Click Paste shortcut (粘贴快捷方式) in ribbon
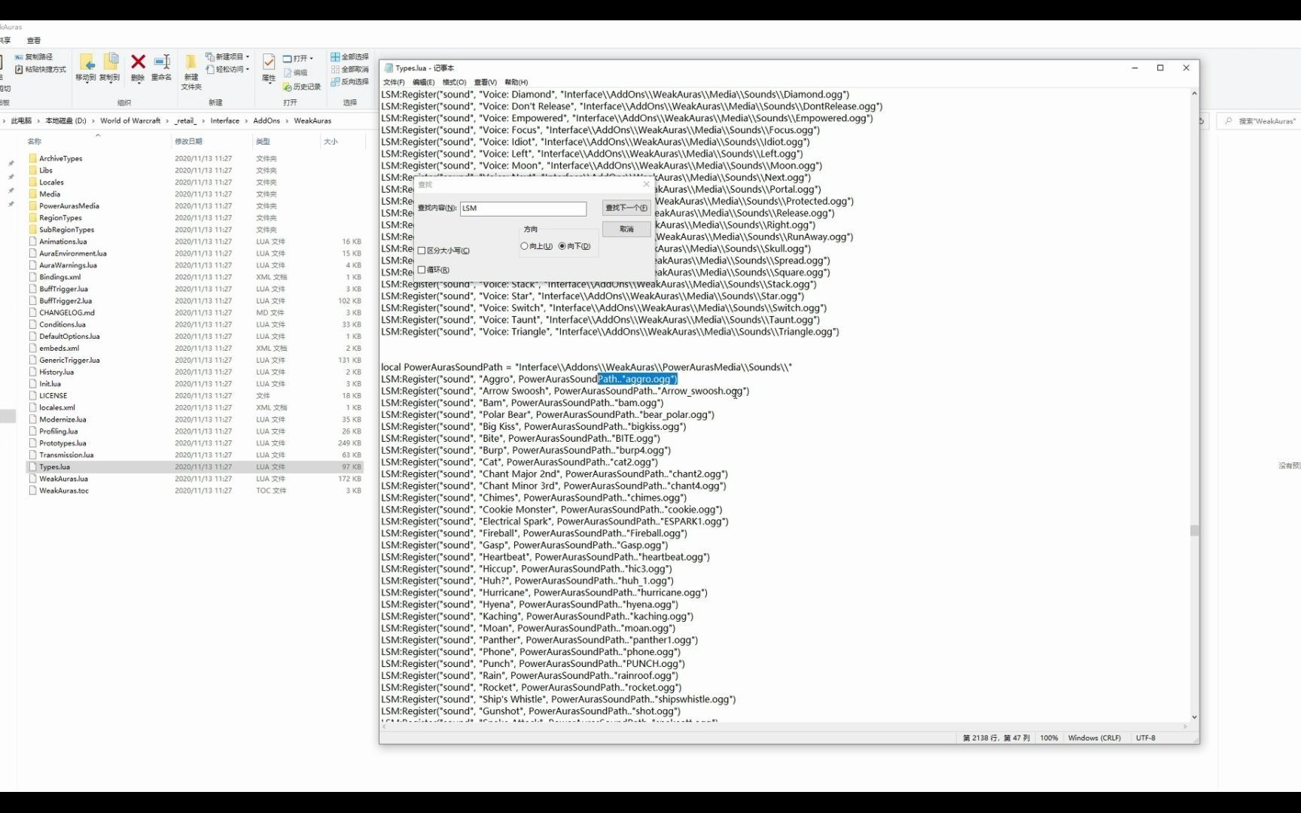The image size is (1301, 813). pos(41,69)
